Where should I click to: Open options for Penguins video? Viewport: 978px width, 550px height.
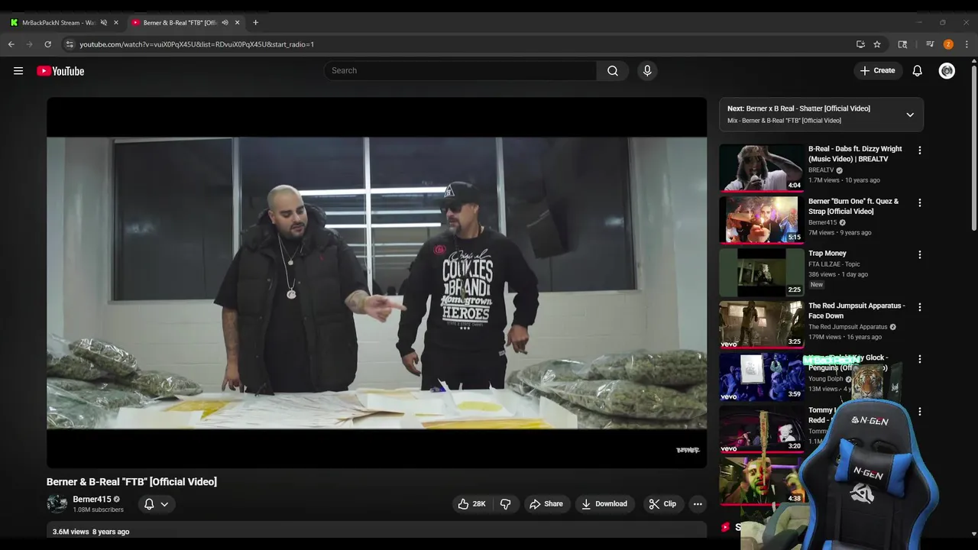(920, 359)
